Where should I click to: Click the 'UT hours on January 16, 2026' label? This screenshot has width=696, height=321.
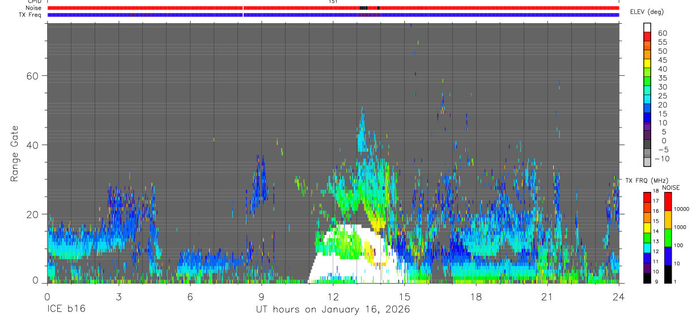pos(333,310)
